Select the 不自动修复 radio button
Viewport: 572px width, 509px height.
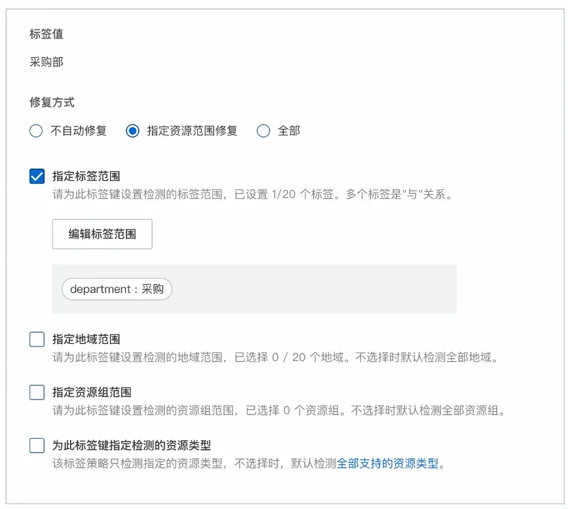click(x=36, y=131)
